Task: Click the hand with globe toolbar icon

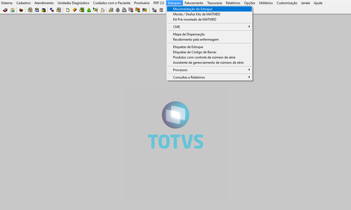Action: pos(95,10)
